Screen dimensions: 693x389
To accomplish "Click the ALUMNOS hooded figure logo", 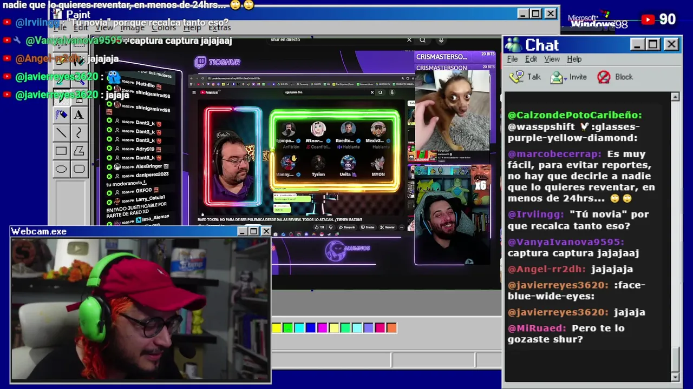I will point(336,251).
